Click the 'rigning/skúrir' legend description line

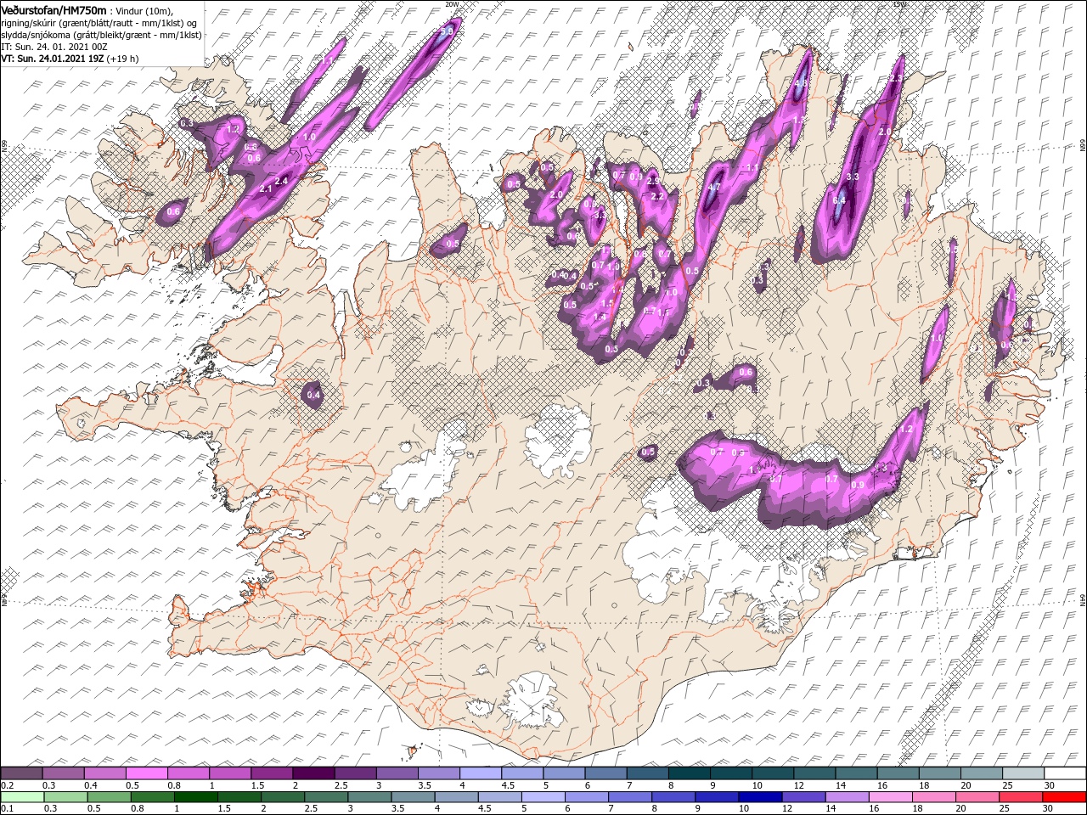(99, 23)
